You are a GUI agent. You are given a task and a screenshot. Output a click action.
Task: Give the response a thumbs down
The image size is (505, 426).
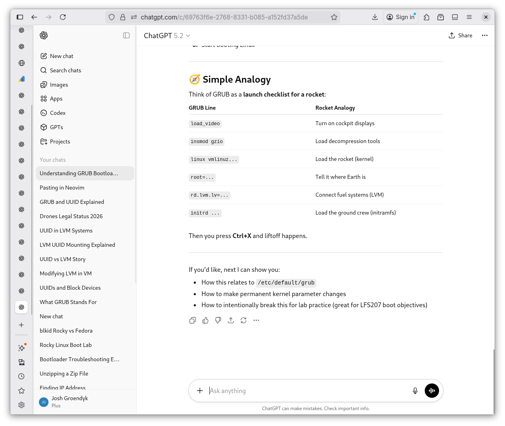tap(218, 320)
